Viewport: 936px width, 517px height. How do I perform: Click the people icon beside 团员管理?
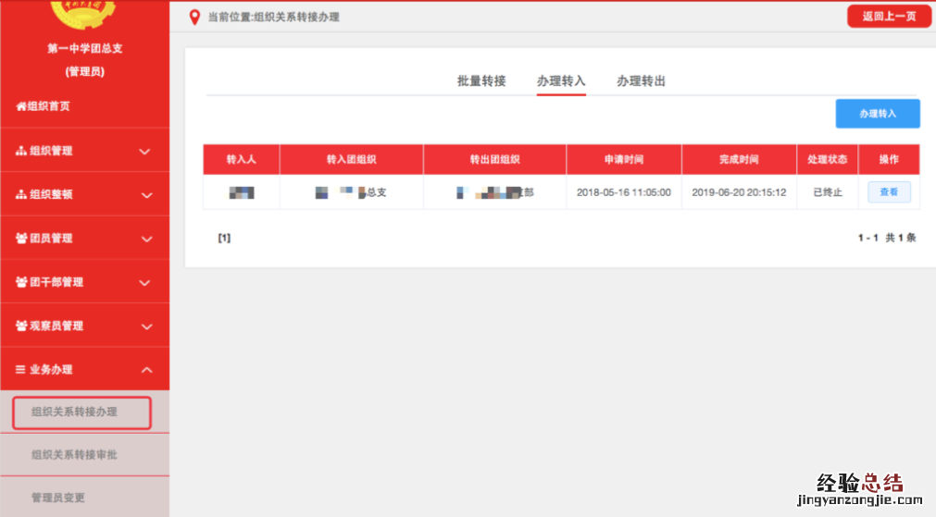point(21,239)
